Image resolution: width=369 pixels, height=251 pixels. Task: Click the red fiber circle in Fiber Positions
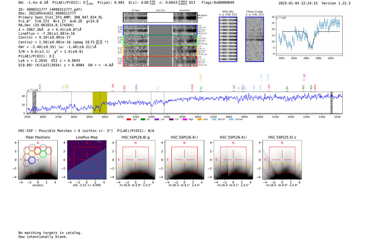point(37,151)
